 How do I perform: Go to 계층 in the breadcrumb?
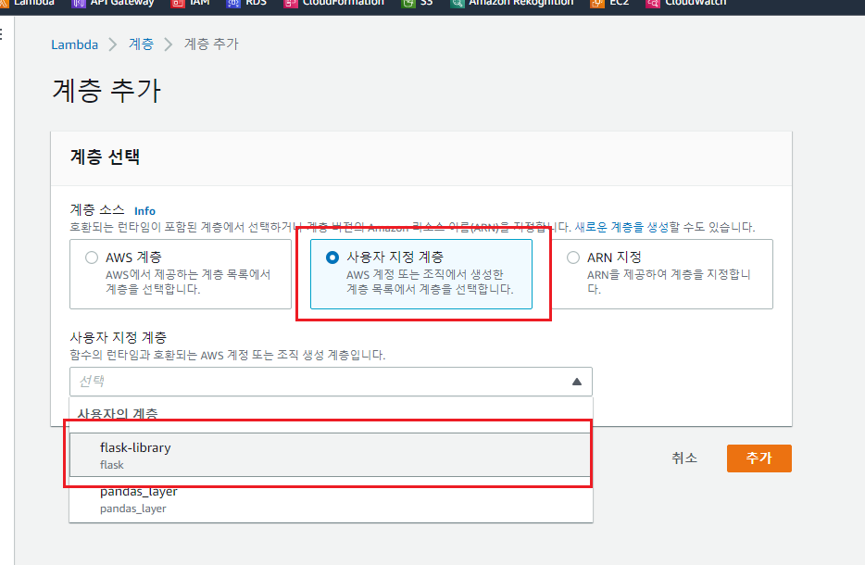141,44
